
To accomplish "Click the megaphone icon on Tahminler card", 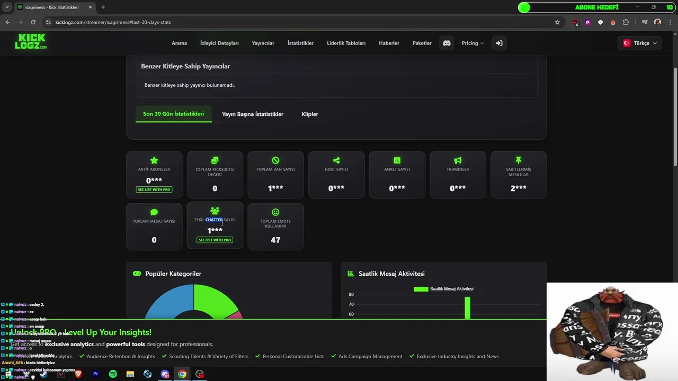I will [458, 160].
